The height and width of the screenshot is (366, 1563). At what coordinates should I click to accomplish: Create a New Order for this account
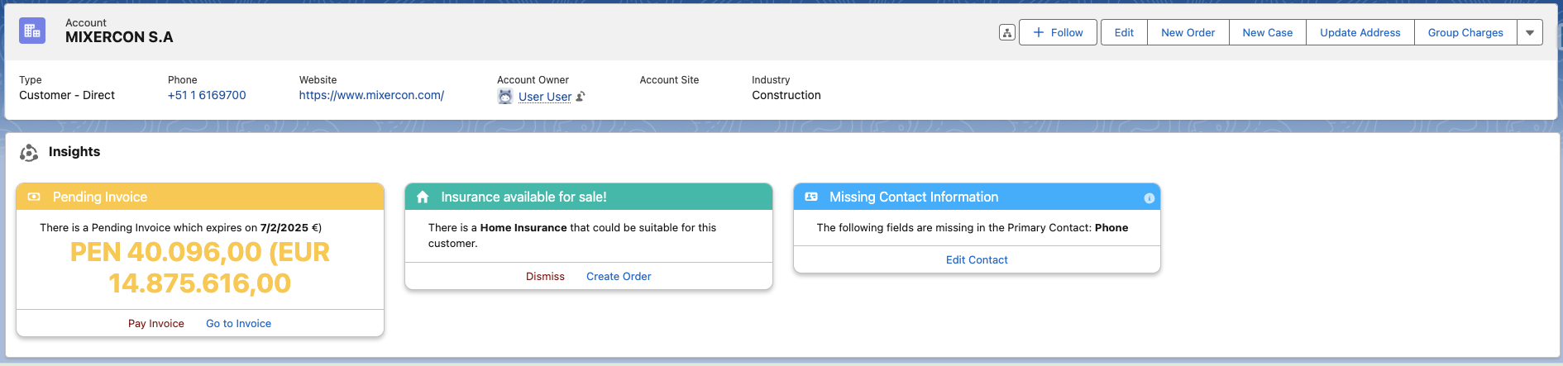pyautogui.click(x=1188, y=32)
